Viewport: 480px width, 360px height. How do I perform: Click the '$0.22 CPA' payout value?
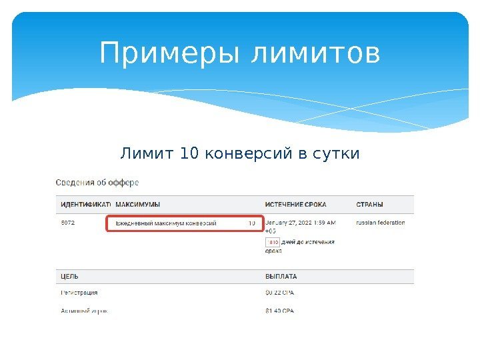[280, 293]
